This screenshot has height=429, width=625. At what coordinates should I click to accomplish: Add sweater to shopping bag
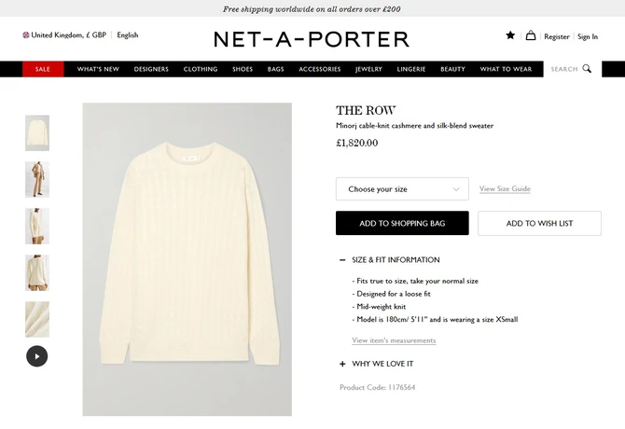(x=402, y=224)
